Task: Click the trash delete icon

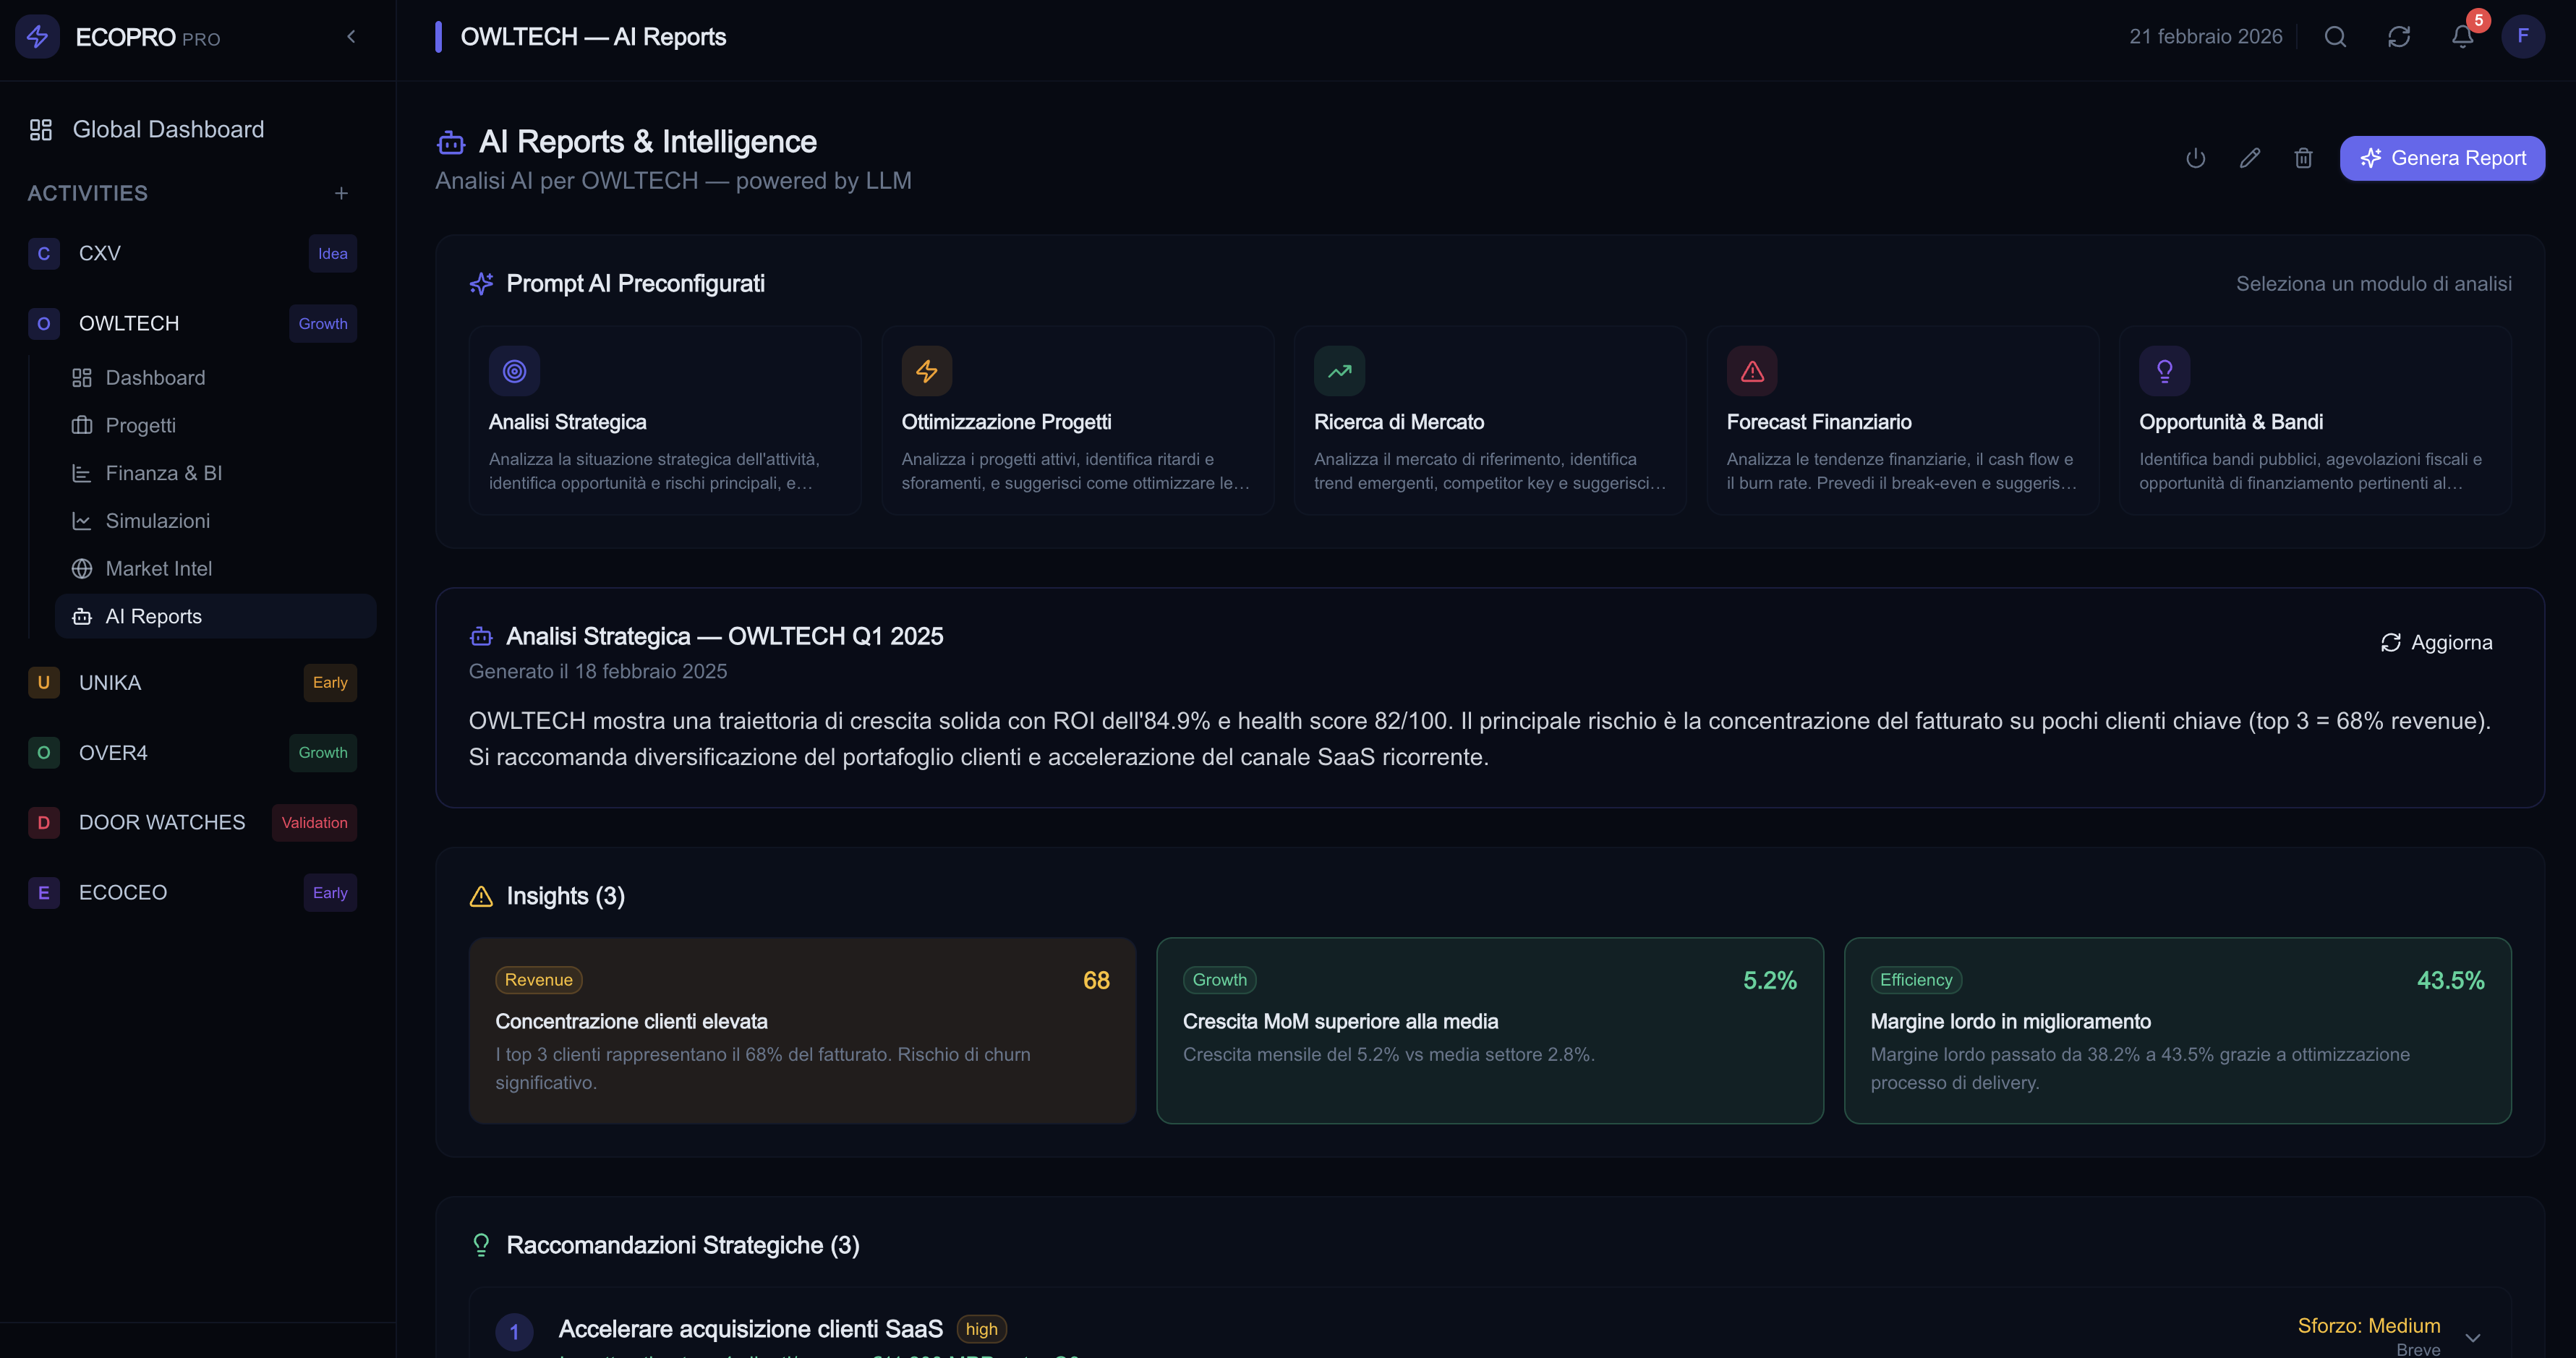Action: [x=2303, y=158]
